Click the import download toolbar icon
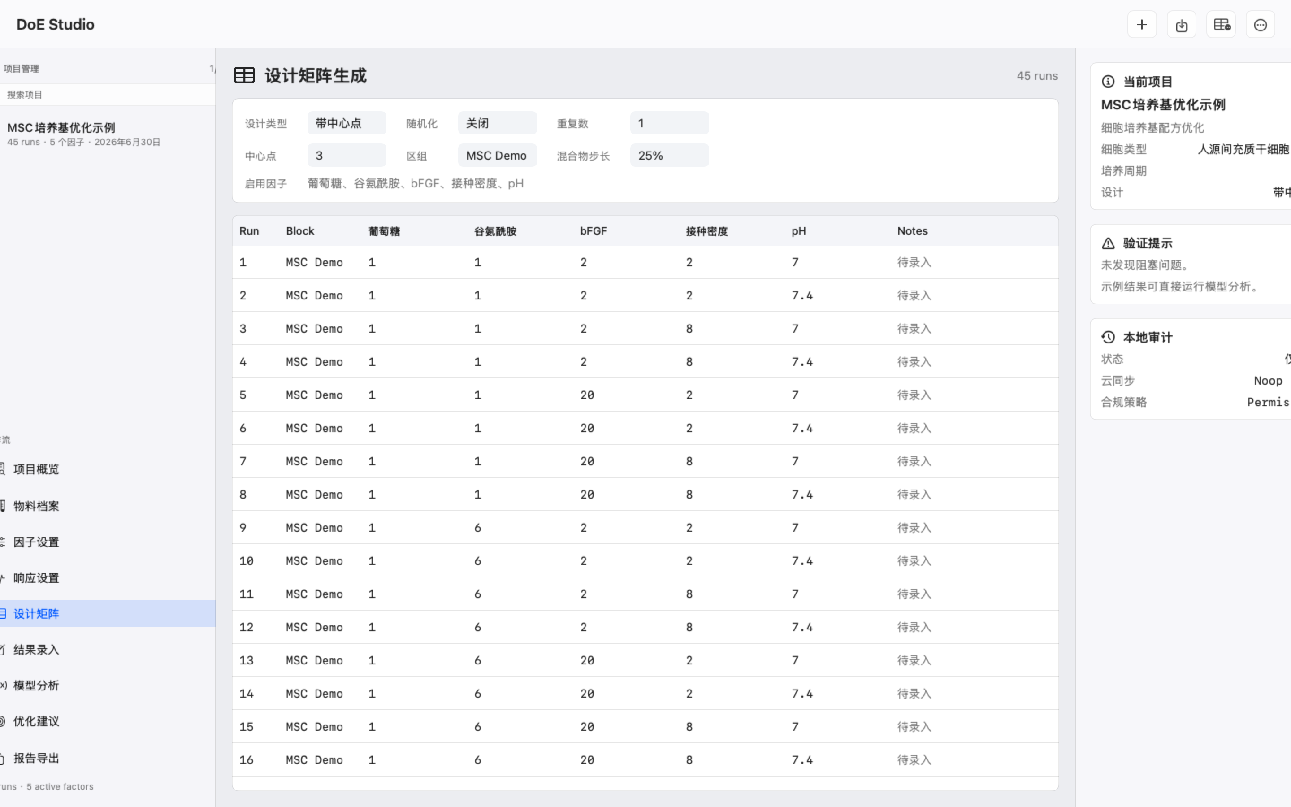The image size is (1291, 807). pos(1181,25)
